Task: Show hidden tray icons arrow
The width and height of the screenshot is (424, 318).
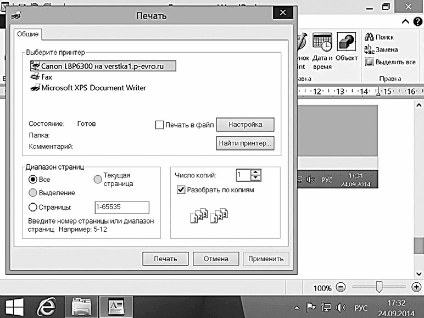Action: point(297,308)
